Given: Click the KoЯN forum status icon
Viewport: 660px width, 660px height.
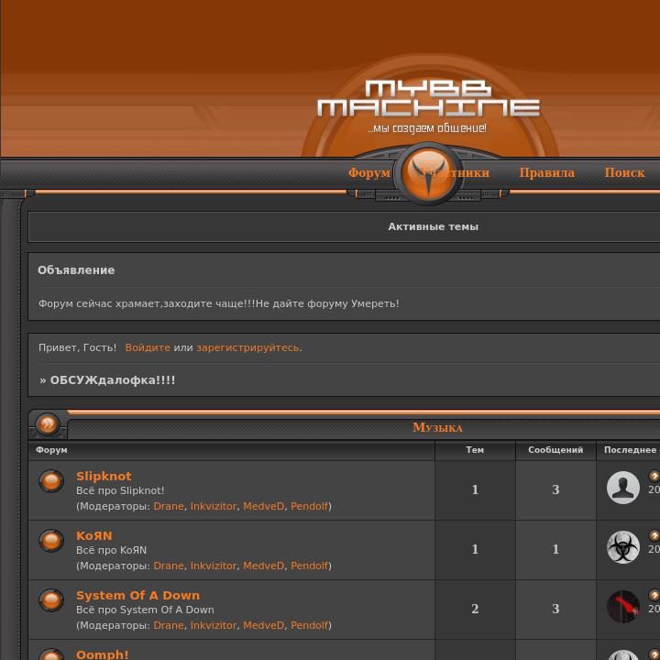Looking at the screenshot, I should pyautogui.click(x=51, y=540).
